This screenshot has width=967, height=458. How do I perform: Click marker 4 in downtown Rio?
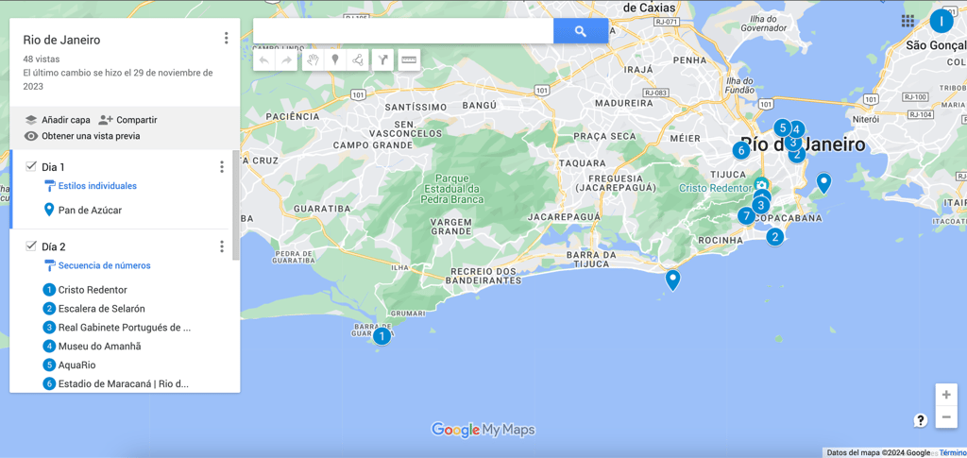click(x=797, y=128)
